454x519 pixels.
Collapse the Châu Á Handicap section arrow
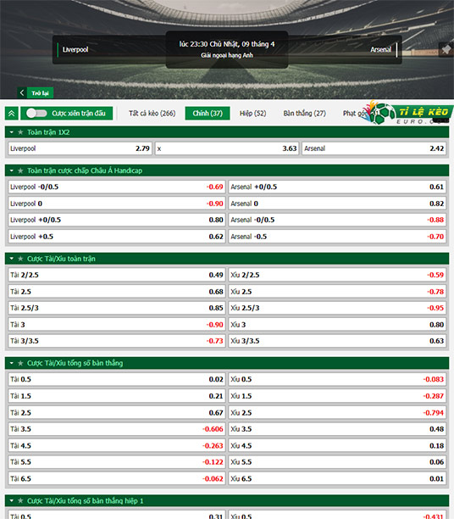pyautogui.click(x=12, y=170)
